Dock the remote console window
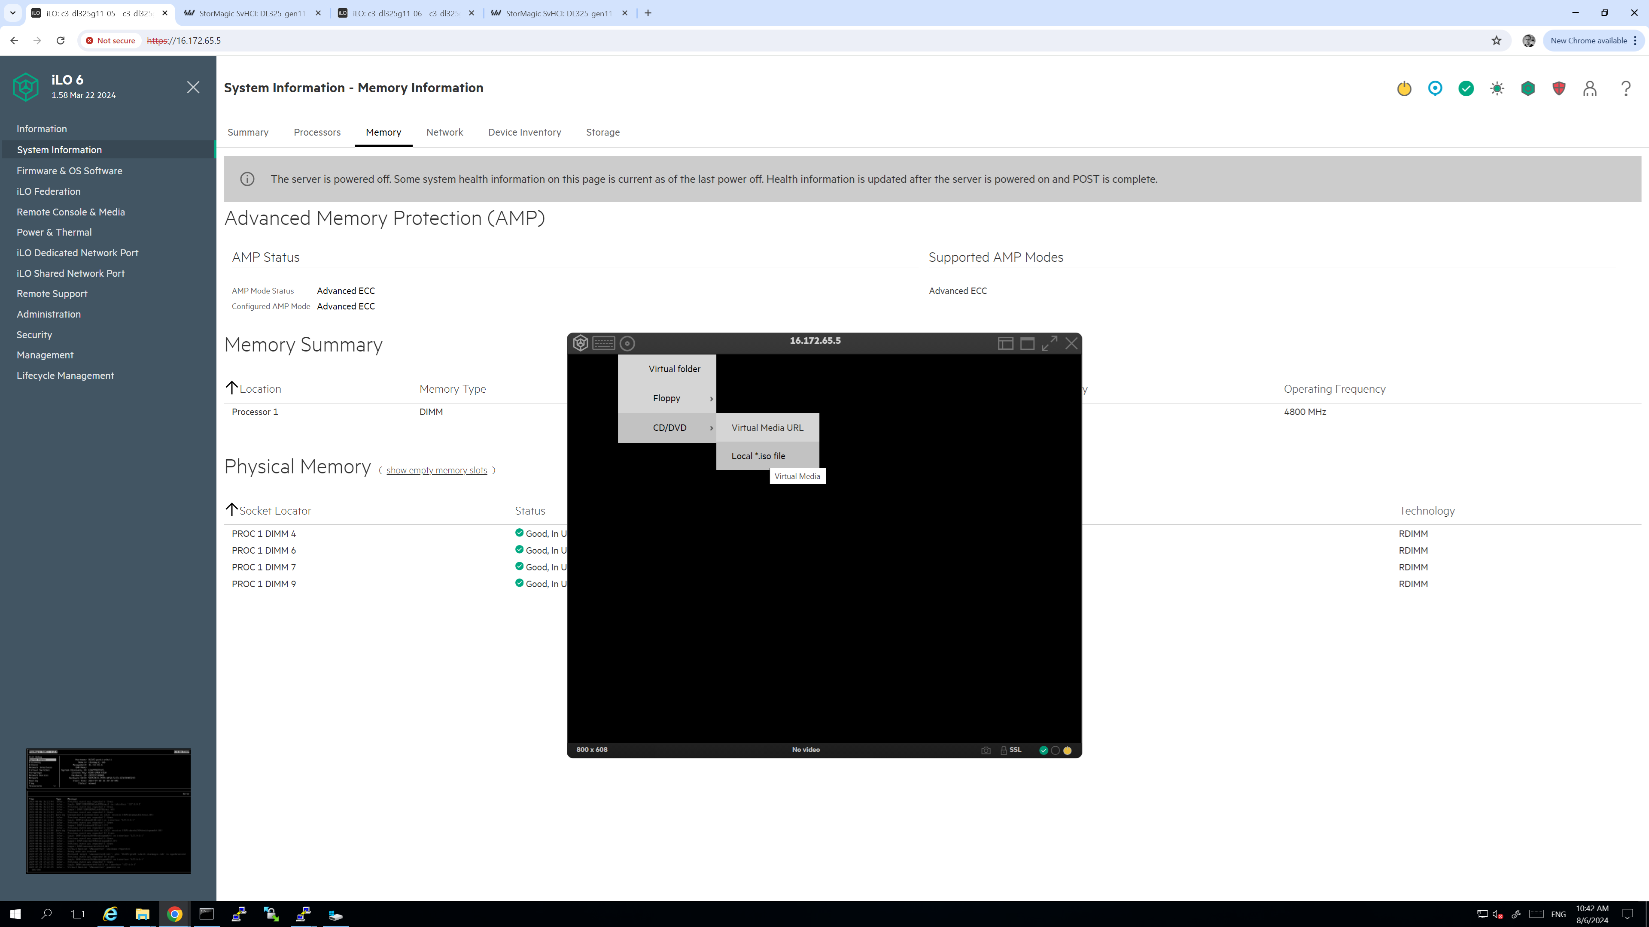Image resolution: width=1649 pixels, height=927 pixels. (1005, 343)
